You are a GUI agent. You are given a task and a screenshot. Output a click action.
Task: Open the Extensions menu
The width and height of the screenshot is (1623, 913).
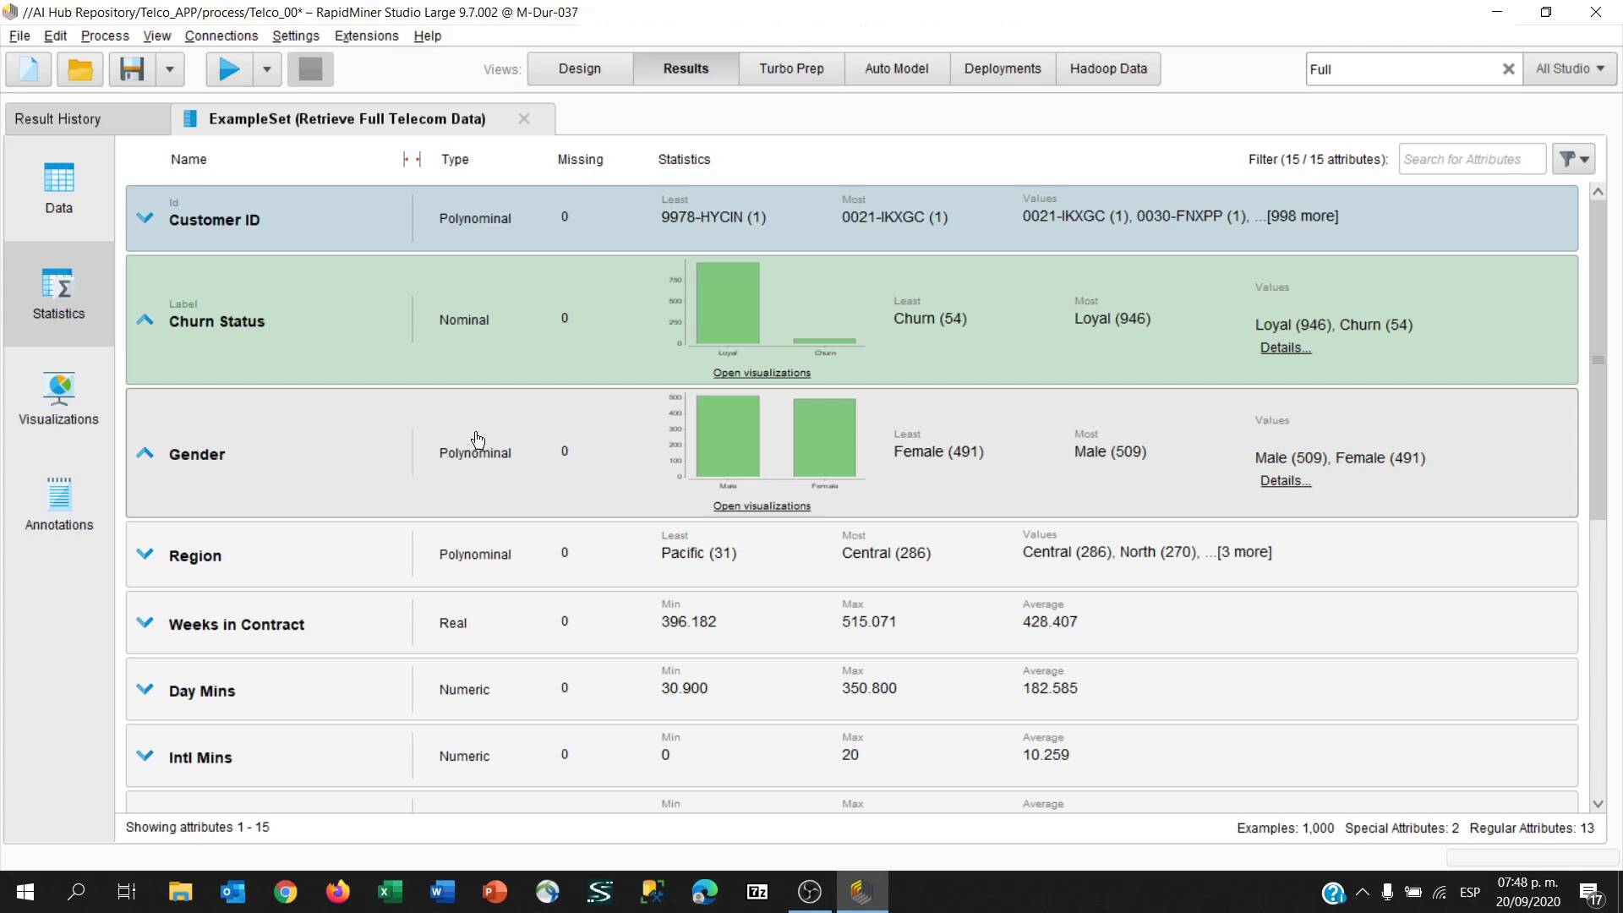point(366,36)
